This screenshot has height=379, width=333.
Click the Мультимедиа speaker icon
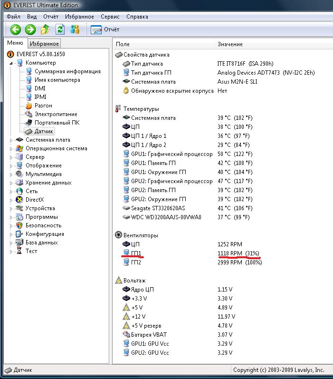coord(19,174)
